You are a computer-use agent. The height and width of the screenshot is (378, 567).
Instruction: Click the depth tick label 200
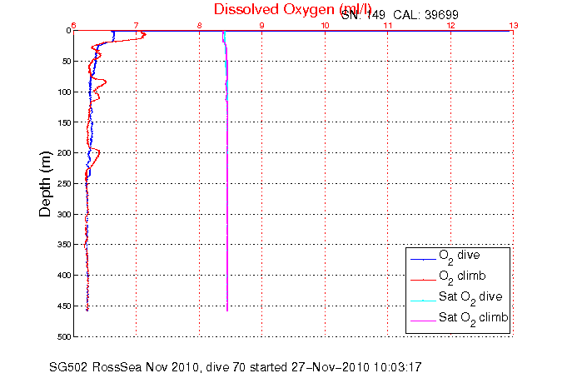tap(65, 153)
